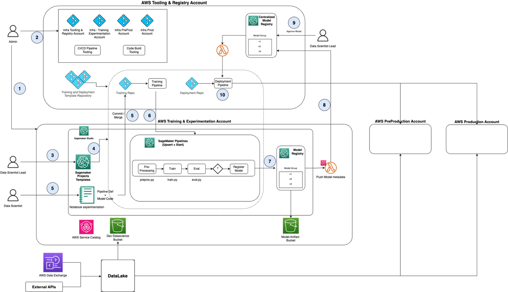This screenshot has width=508, height=292.
Task: Select v2 in the Training account Model Registry
Action: [x=290, y=179]
